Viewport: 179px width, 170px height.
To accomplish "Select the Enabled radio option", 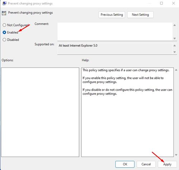I will (4, 32).
